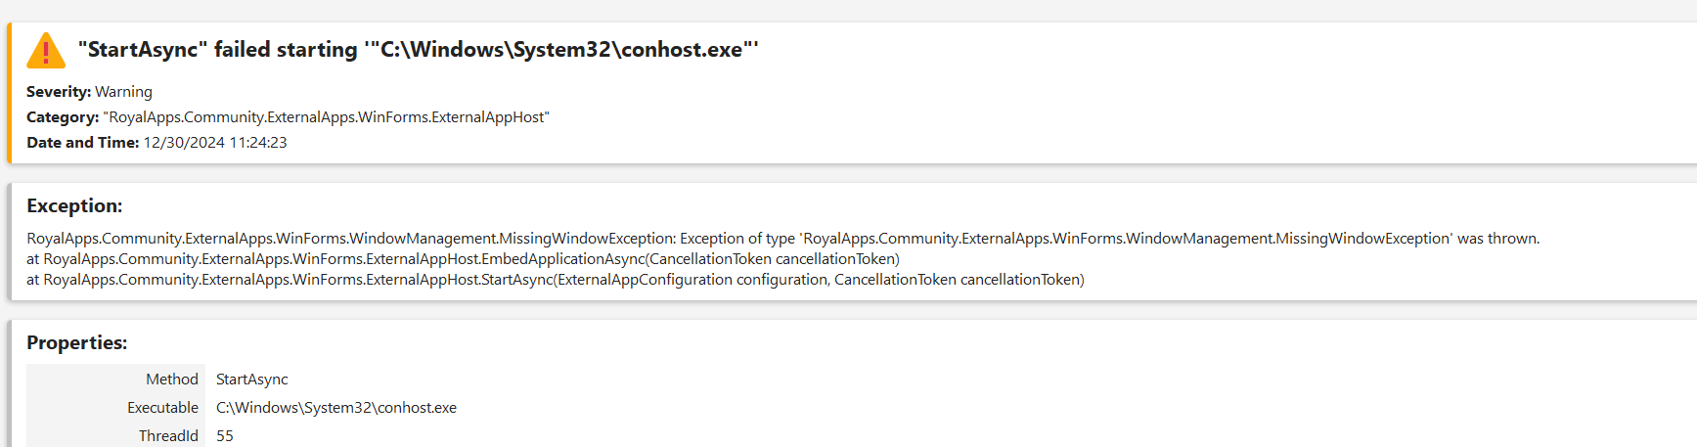Click the 12/30/2024 11:24:23 timestamp

pyautogui.click(x=215, y=143)
